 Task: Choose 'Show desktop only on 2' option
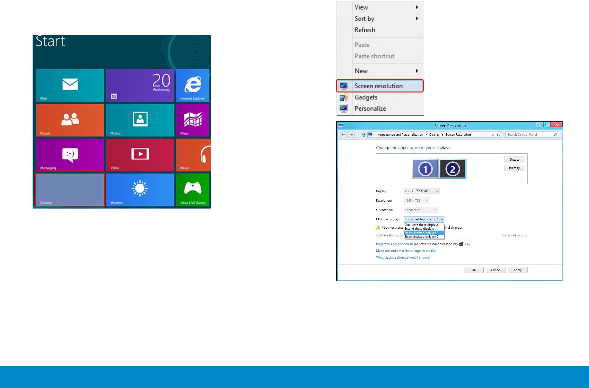click(x=424, y=237)
